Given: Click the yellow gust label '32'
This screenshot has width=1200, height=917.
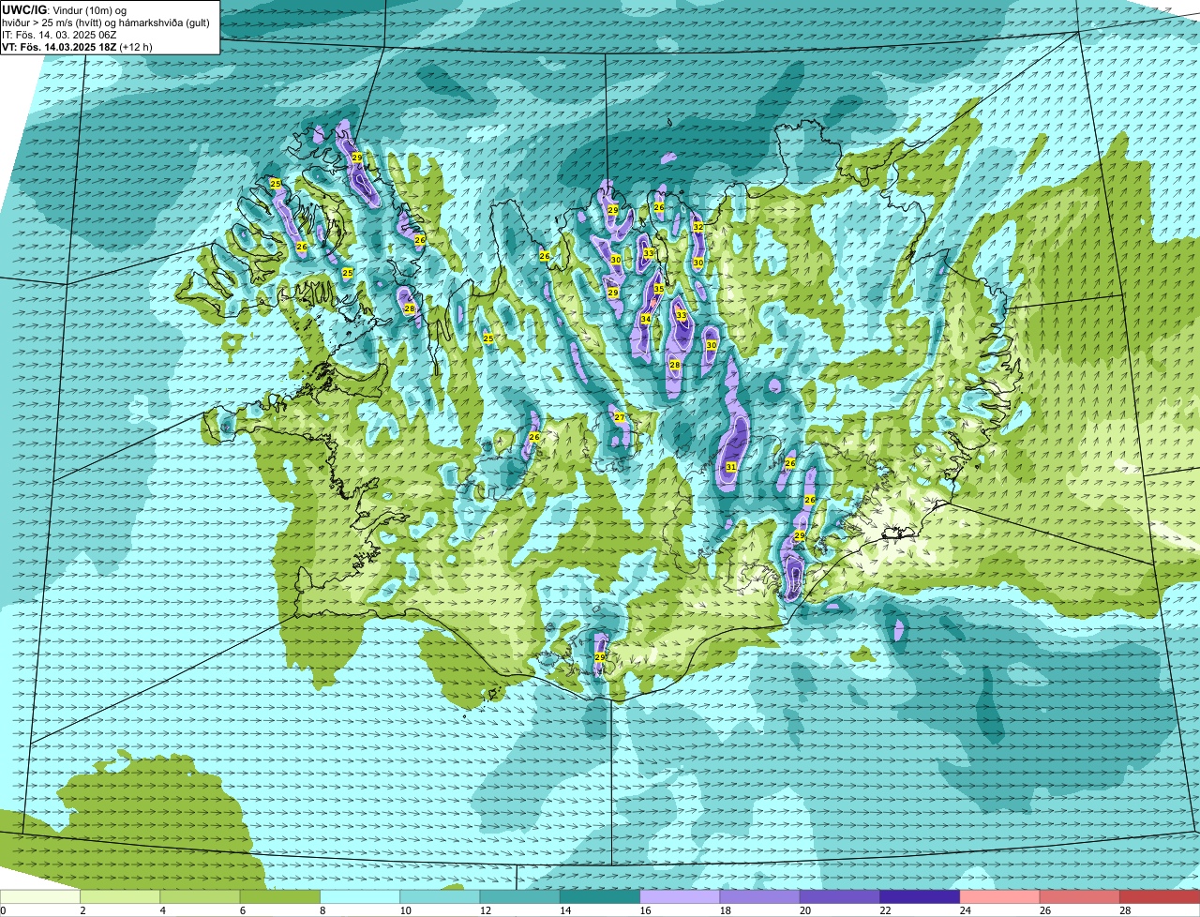Looking at the screenshot, I should point(697,228).
